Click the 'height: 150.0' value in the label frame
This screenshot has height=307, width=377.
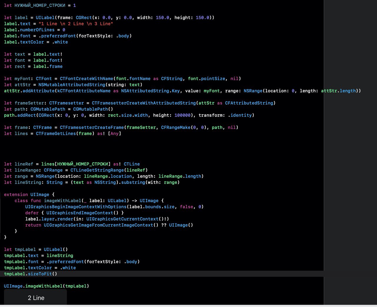[192, 18]
